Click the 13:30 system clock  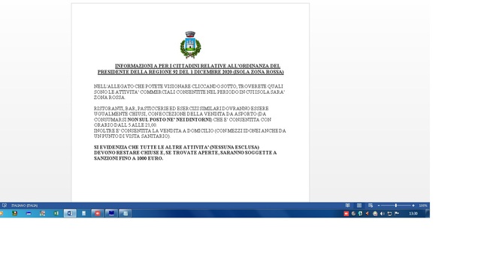pyautogui.click(x=413, y=214)
